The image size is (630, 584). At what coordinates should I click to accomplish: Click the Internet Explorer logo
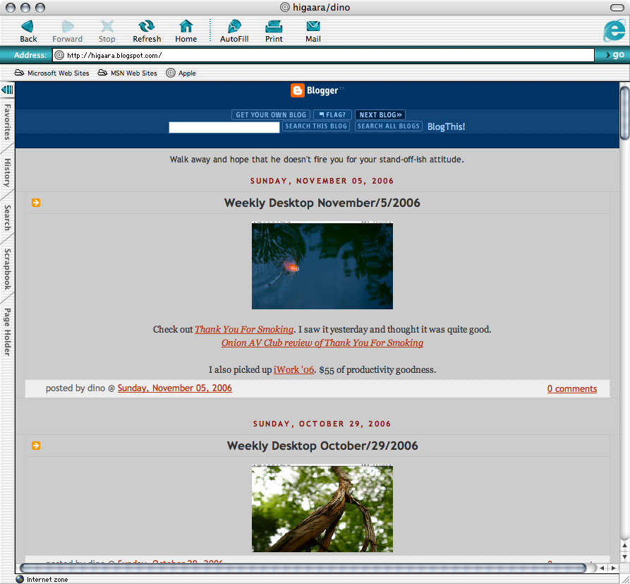tap(614, 30)
